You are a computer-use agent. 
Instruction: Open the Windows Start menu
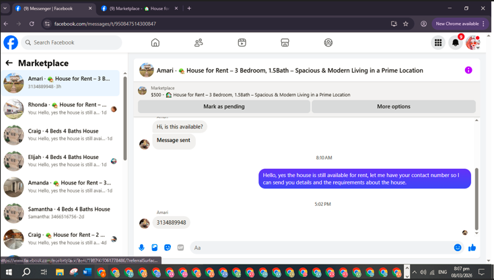point(9,272)
